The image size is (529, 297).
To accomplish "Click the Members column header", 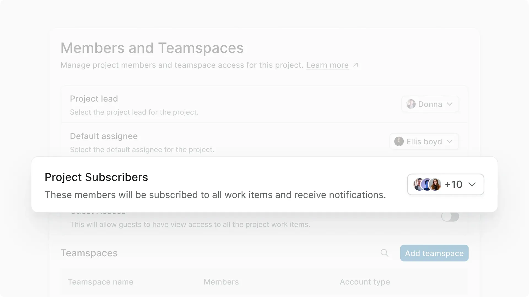I will click(x=221, y=282).
